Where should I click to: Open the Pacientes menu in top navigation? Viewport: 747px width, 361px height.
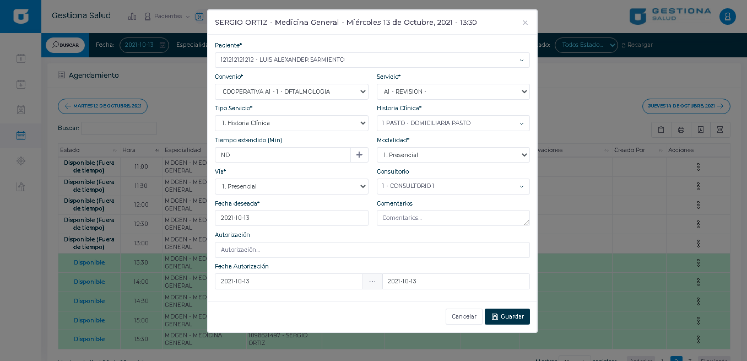(167, 17)
